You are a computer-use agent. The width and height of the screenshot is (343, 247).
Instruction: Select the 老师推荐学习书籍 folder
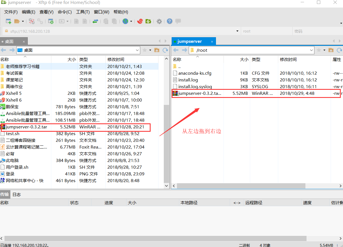click(79, 66)
